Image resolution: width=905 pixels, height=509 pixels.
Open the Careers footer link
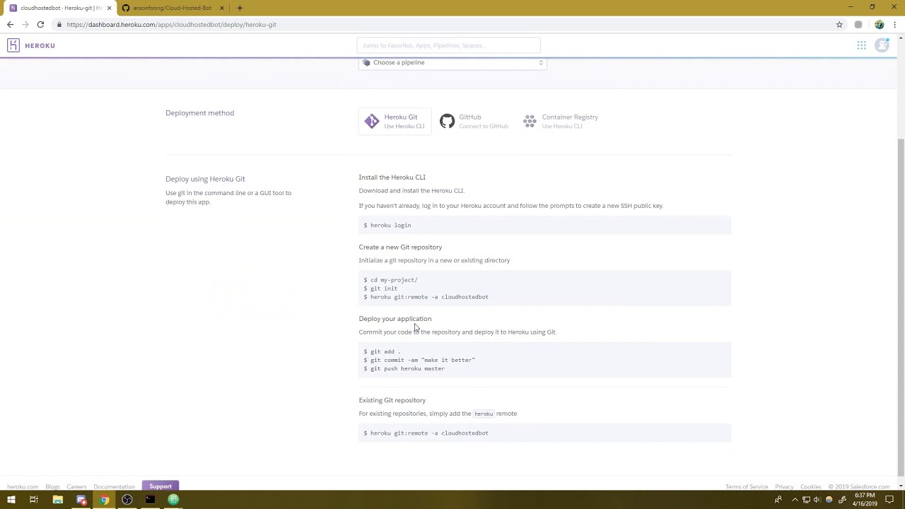(x=76, y=486)
